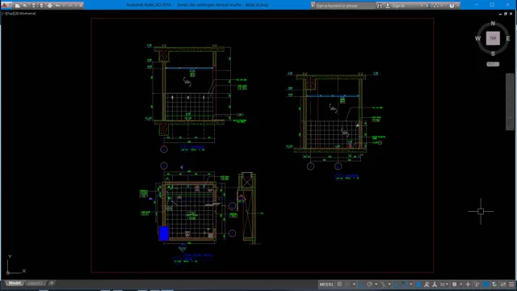Click the viewport controls label [-][Top][2D Wireframe]

(x=19, y=14)
